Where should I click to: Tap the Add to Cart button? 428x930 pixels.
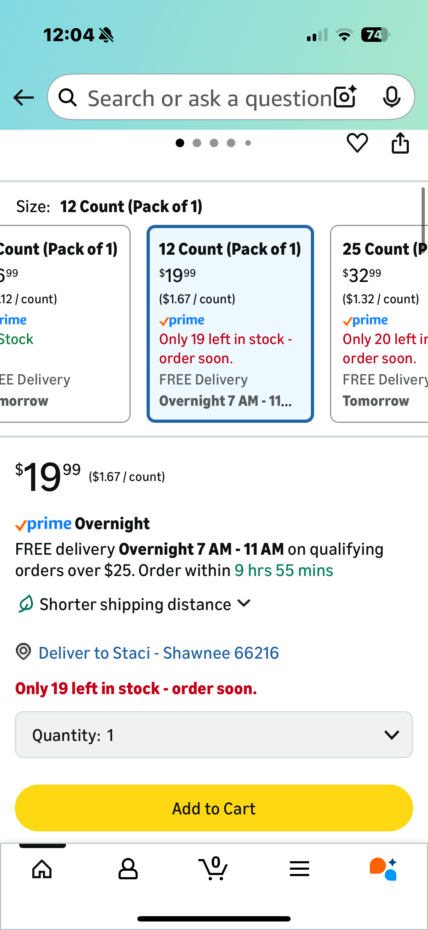click(214, 808)
